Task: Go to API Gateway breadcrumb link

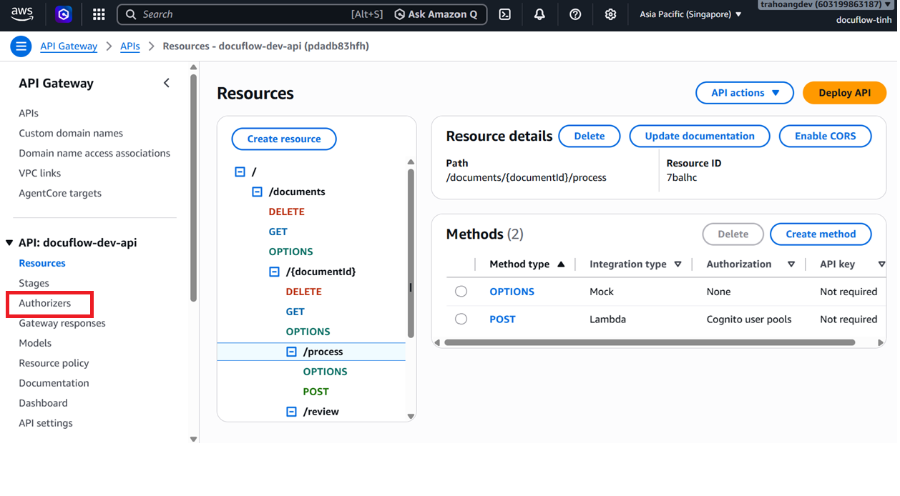Action: (x=69, y=46)
